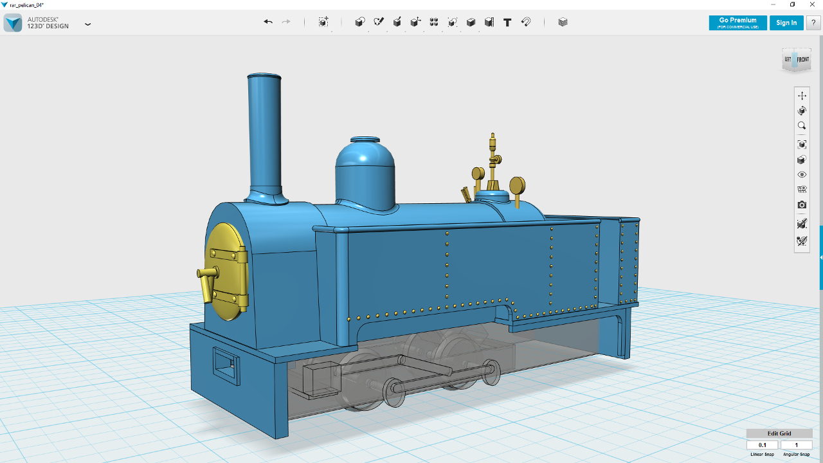Open Help with the question mark button
The image size is (823, 463).
coord(813,23)
